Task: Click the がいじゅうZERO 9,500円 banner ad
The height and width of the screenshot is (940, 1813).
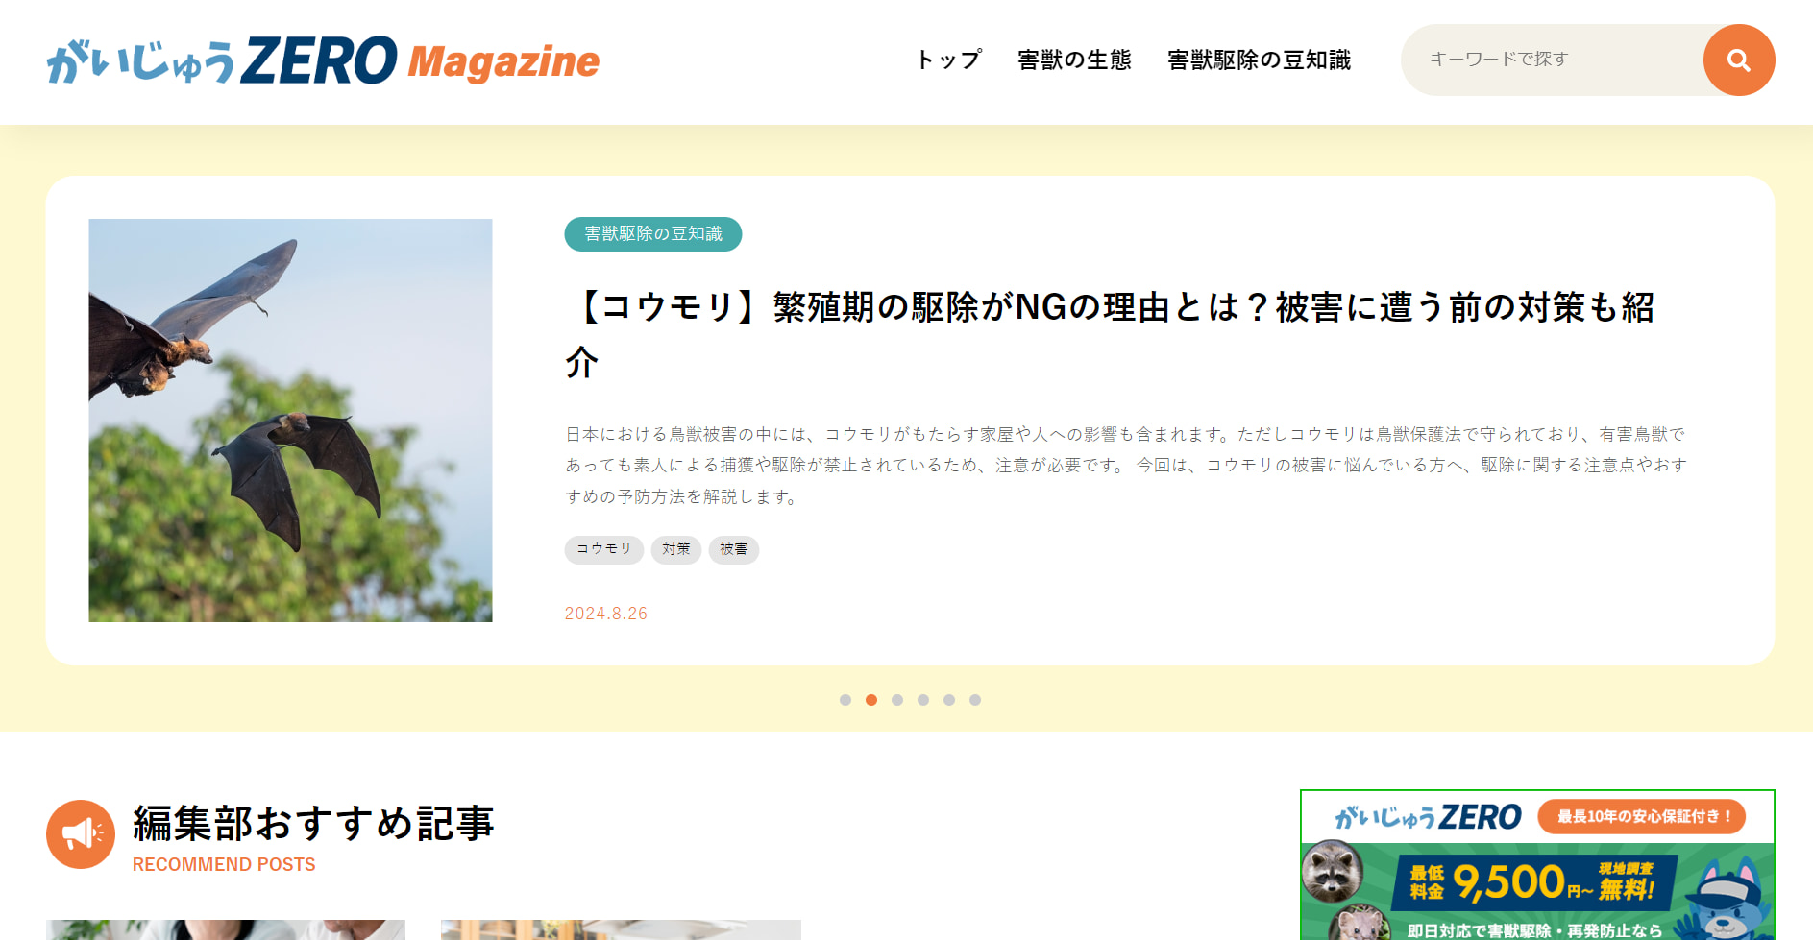Action: tap(1537, 864)
